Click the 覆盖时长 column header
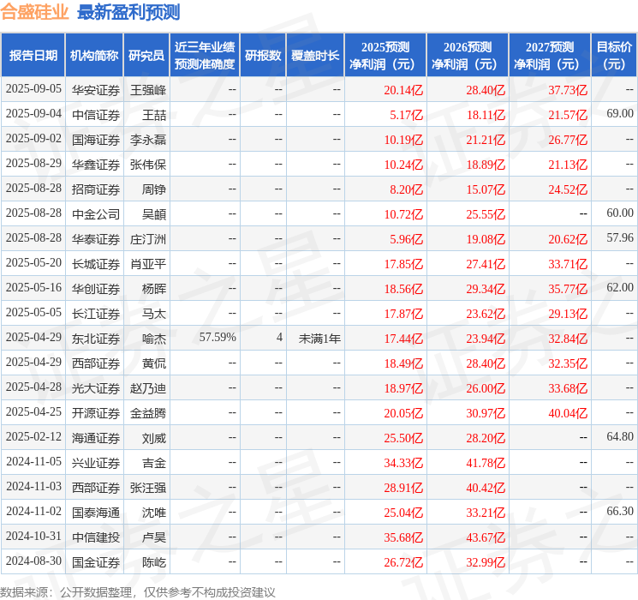638x600 pixels. click(315, 56)
